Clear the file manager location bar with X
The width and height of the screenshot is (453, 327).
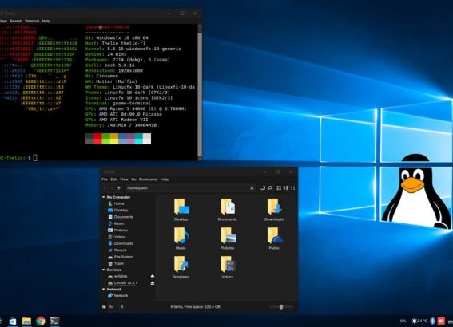click(252, 188)
